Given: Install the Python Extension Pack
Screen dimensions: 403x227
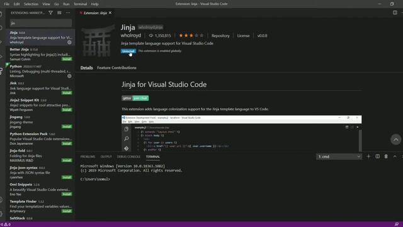Looking at the screenshot, I should tap(67, 143).
